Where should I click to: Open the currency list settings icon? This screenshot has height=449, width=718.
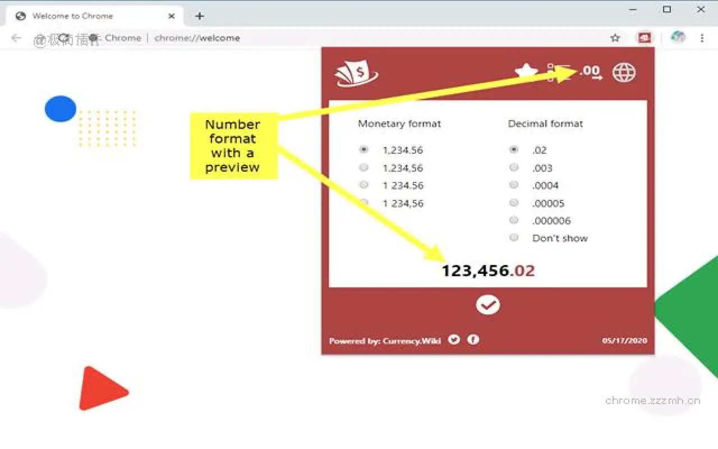coord(559,72)
